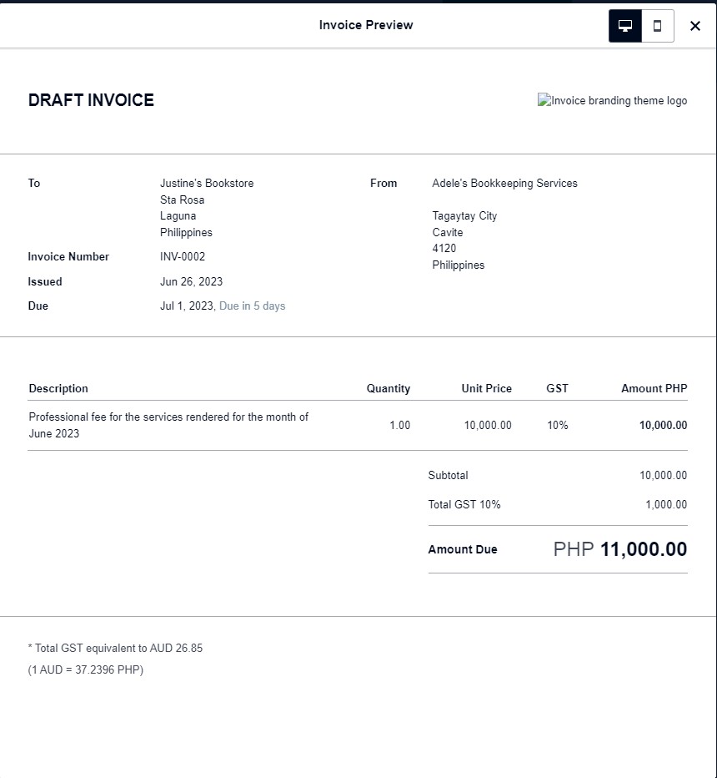
Task: Click the AUD exchange rate note
Action: [x=86, y=670]
